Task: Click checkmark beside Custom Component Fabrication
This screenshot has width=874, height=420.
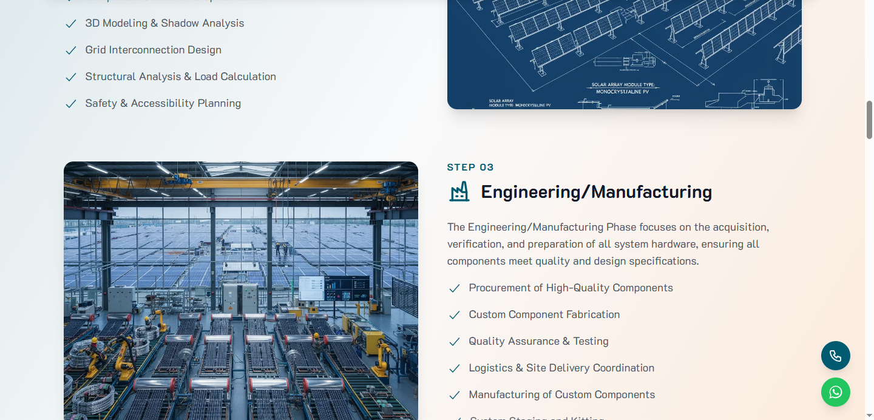Action: [x=455, y=315]
